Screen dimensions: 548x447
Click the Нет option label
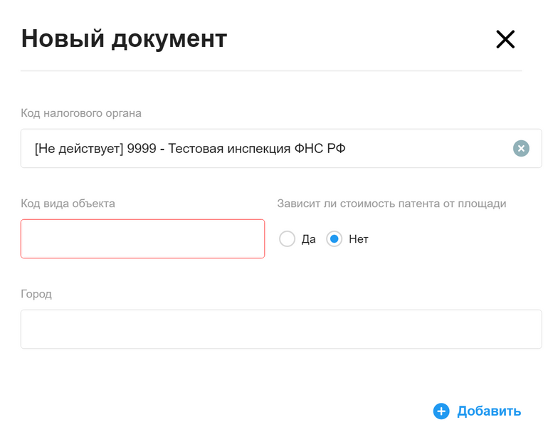(x=359, y=239)
